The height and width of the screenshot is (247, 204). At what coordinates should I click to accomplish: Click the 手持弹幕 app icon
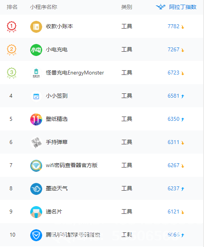point(36,142)
